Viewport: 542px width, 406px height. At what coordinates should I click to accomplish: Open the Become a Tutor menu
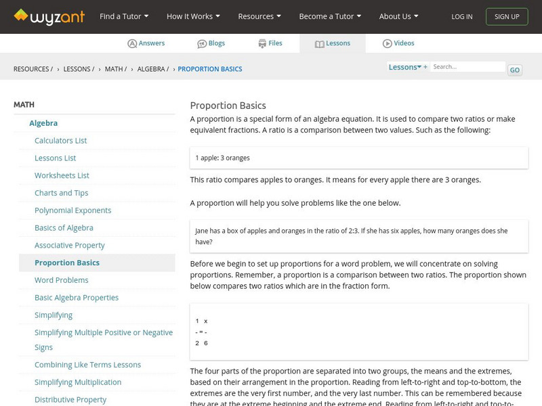[x=330, y=16]
